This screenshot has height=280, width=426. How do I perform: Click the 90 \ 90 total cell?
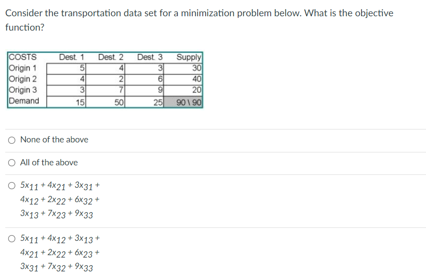188,101
